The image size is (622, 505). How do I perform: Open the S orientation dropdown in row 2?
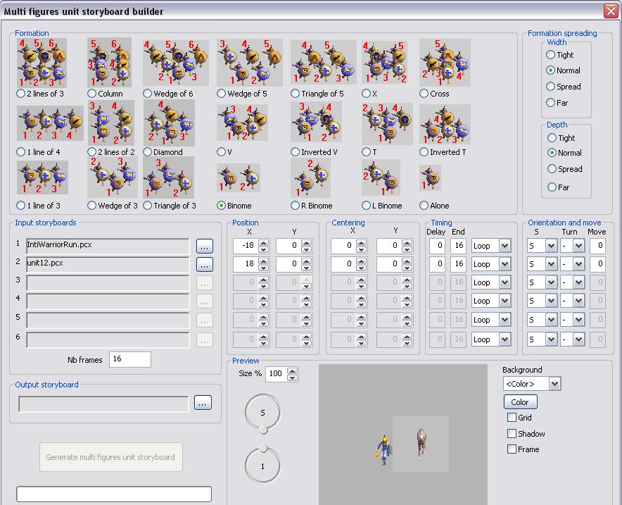542,264
